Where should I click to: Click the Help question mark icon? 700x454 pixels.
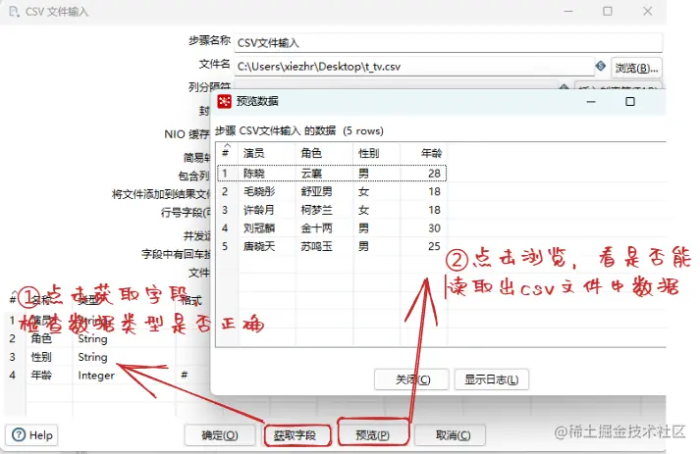[19, 434]
